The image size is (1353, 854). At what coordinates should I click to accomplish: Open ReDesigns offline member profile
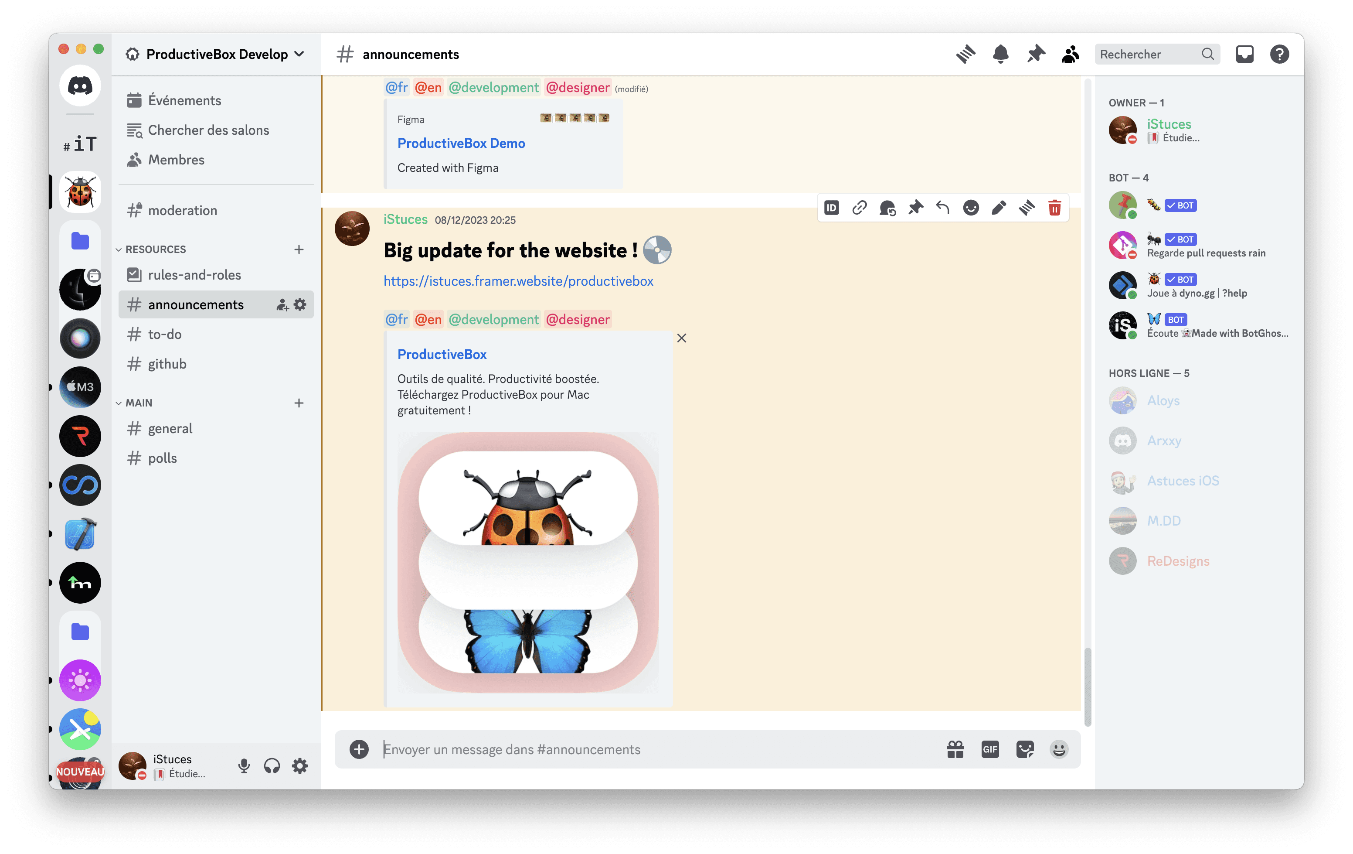coord(1200,561)
